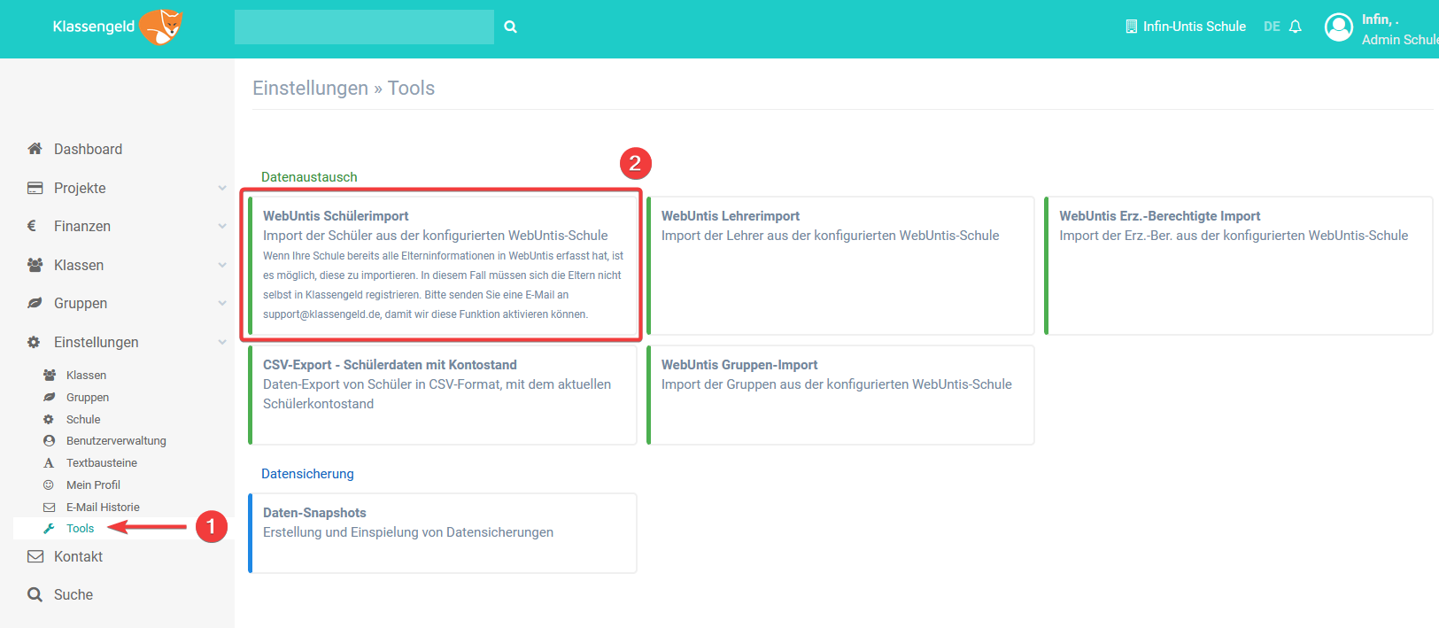
Task: Open WebUntis Gruppen-Import card
Action: [840, 395]
